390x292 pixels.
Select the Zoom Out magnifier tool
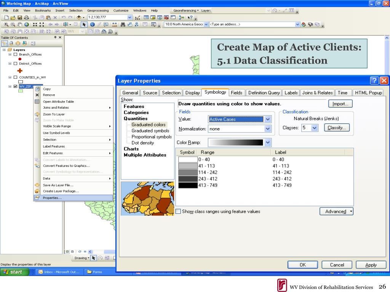pos(13,24)
